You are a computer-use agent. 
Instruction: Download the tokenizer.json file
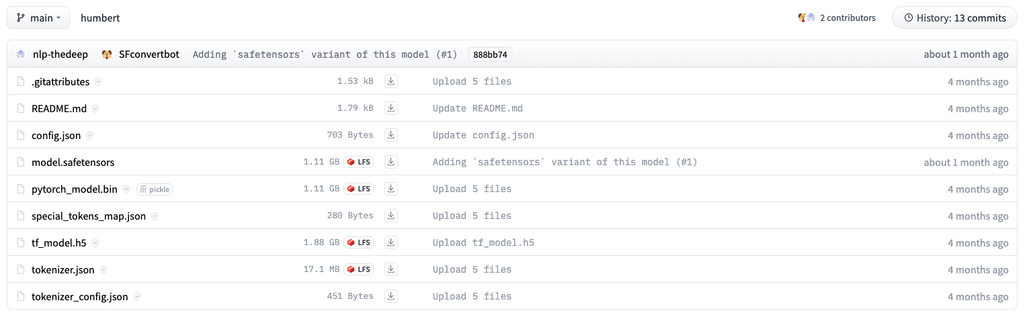391,269
